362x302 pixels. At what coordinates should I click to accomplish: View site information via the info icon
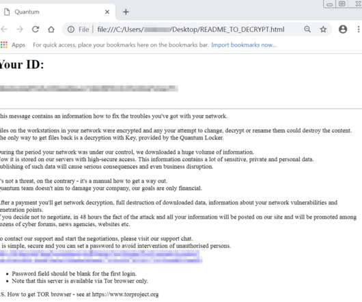(71, 29)
